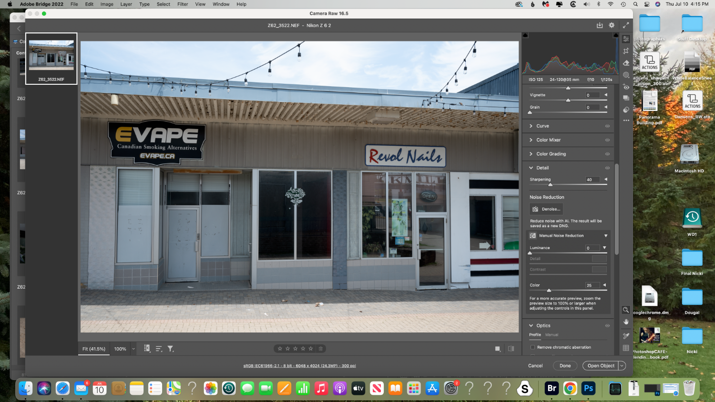The image size is (715, 402).
Task: Open the Presets overlapping-circles icon
Action: (x=626, y=110)
